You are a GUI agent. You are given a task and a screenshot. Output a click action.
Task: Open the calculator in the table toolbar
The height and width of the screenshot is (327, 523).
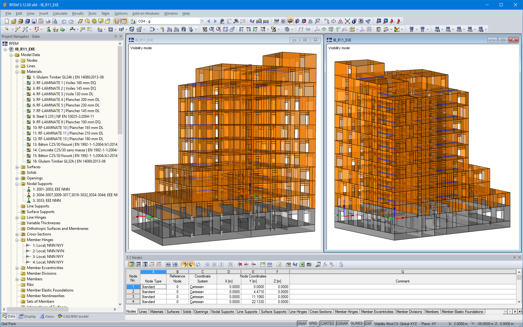point(309,264)
